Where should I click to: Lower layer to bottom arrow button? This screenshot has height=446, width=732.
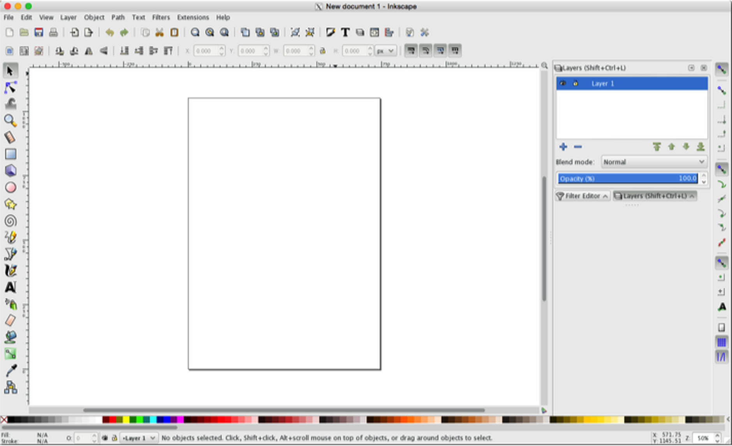tap(700, 147)
